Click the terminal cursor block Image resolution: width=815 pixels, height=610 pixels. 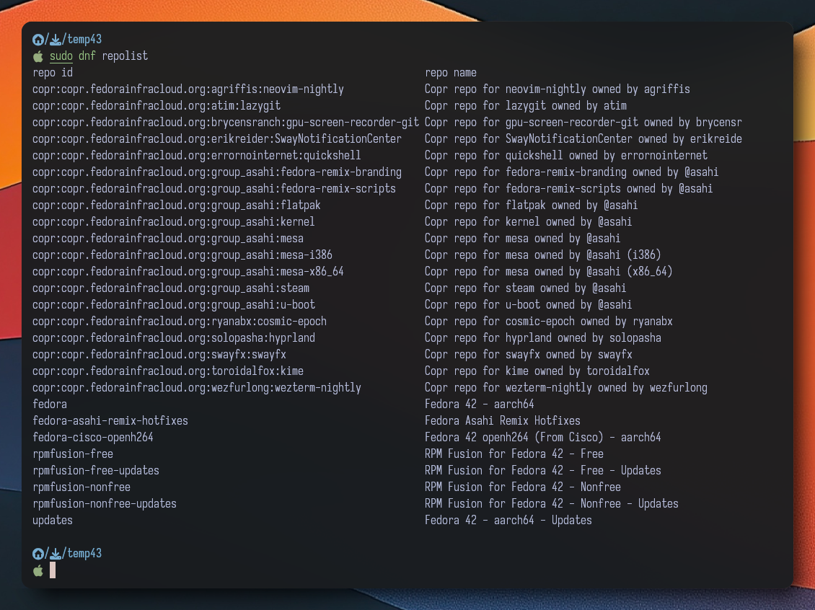(53, 570)
